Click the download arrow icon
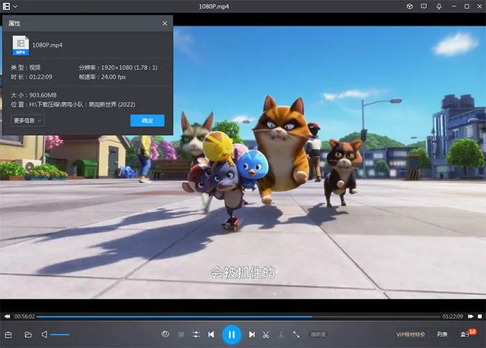Image resolution: width=486 pixels, height=348 pixels. pos(280,334)
